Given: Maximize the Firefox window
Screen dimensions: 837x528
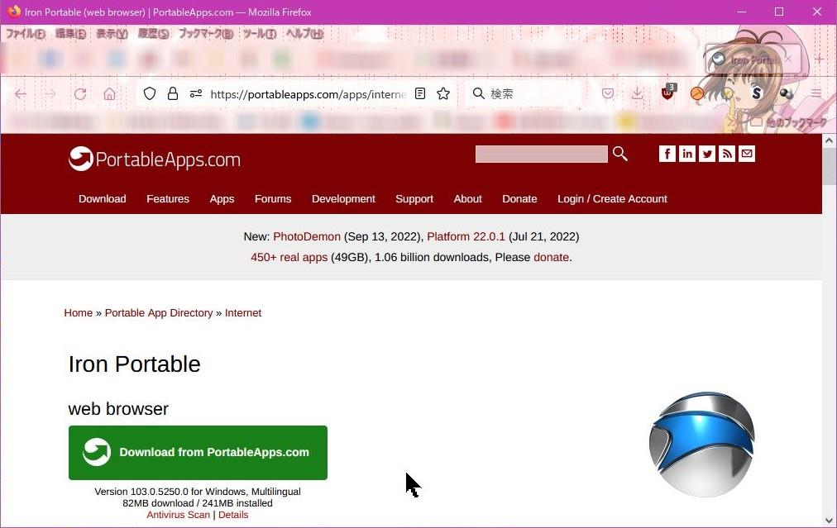Looking at the screenshot, I should coord(779,12).
